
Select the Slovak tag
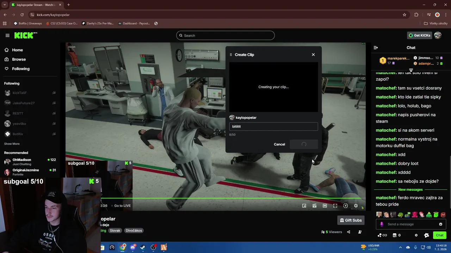[115, 231]
